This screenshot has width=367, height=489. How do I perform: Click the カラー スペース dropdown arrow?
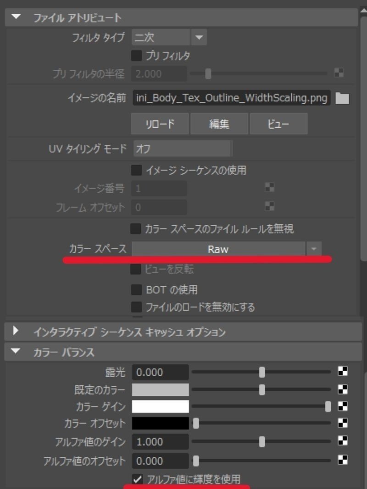pos(314,249)
